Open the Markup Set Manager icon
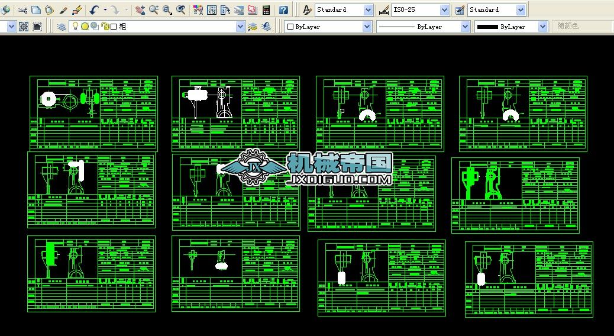 tap(253, 10)
